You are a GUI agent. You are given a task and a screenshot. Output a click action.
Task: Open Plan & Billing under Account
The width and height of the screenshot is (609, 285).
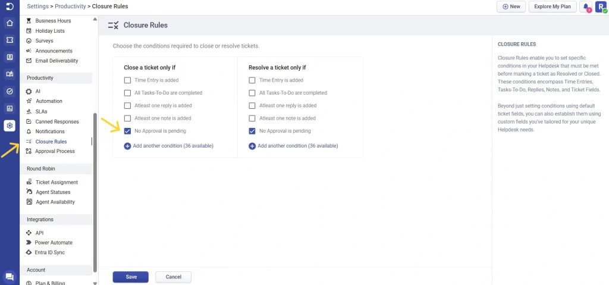50,283
